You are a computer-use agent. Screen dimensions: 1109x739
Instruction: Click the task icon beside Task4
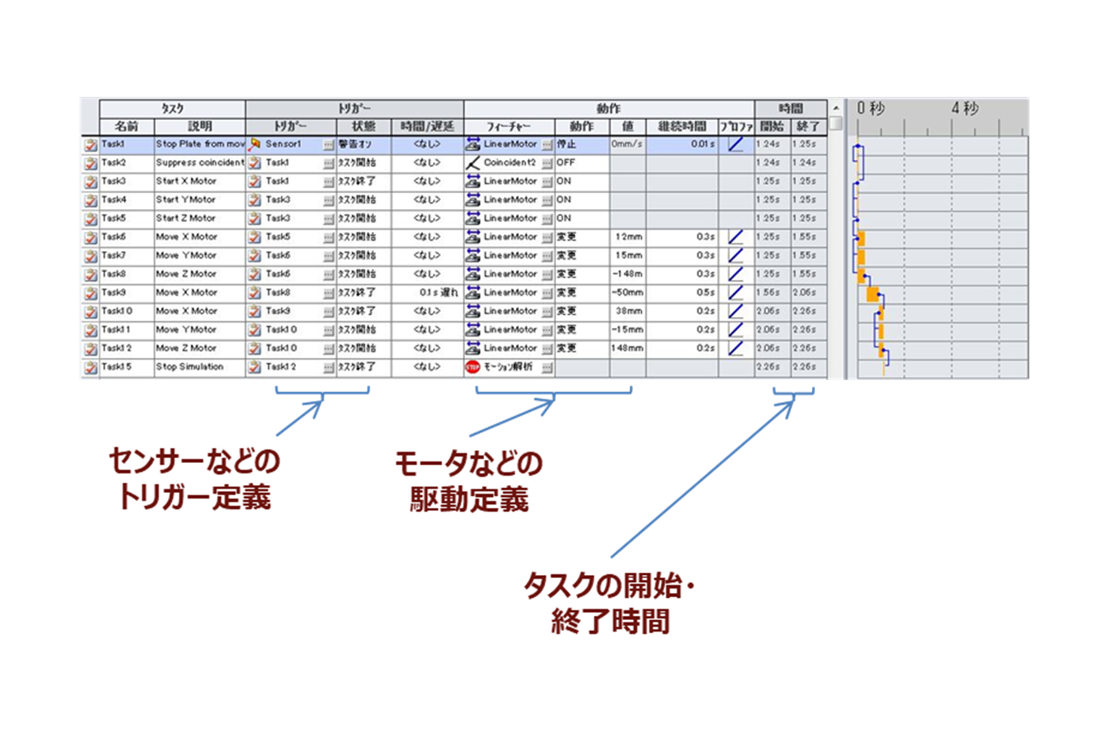click(91, 200)
